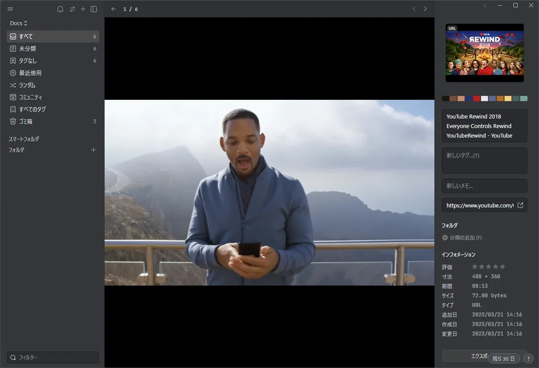Click the video preview image
This screenshot has height=368, width=539.
tap(269, 193)
